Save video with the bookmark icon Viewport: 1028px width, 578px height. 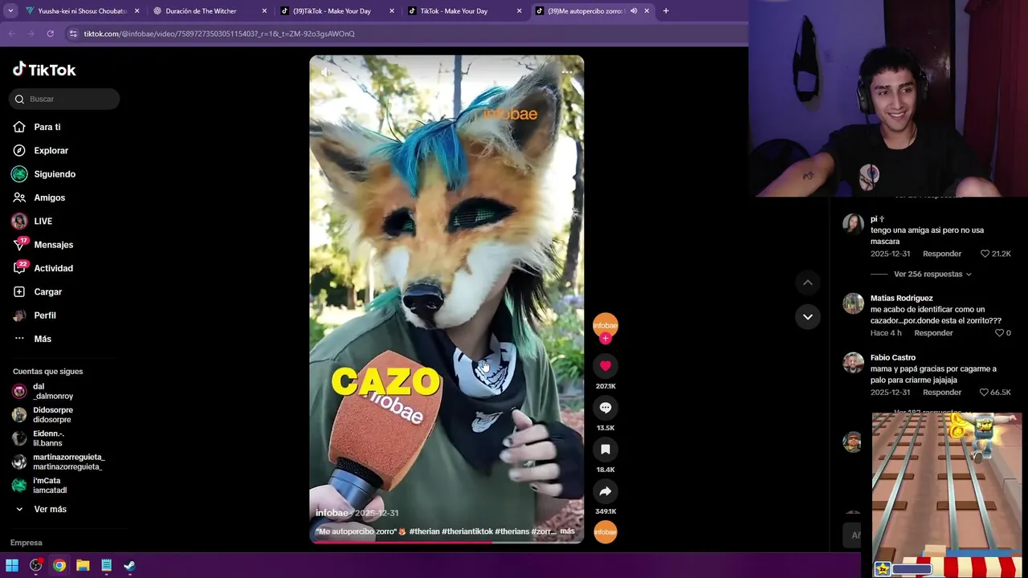pyautogui.click(x=606, y=450)
